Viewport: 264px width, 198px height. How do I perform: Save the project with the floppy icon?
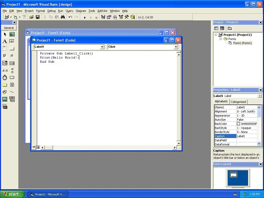pos(38,17)
